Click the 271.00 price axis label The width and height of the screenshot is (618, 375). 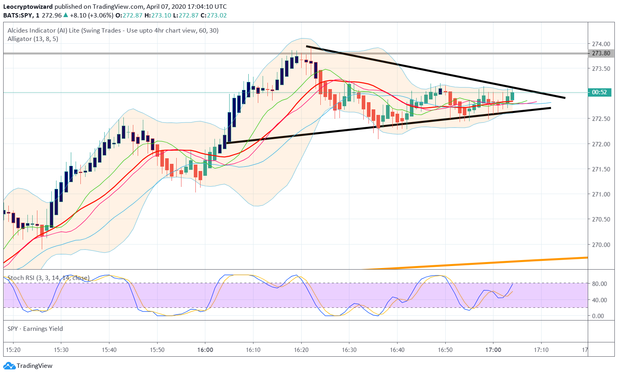(601, 194)
